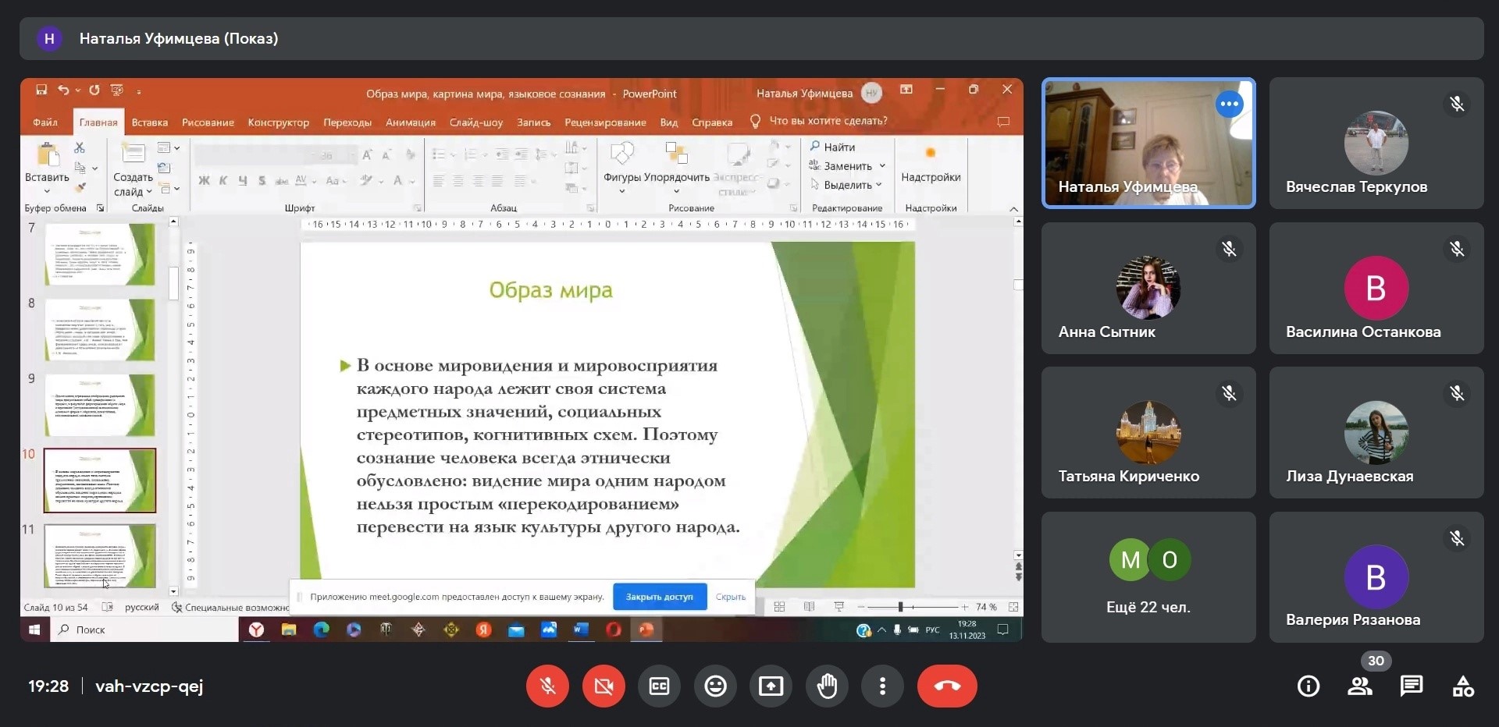Raise hand in the meeting
1499x727 pixels.
pyautogui.click(x=827, y=686)
